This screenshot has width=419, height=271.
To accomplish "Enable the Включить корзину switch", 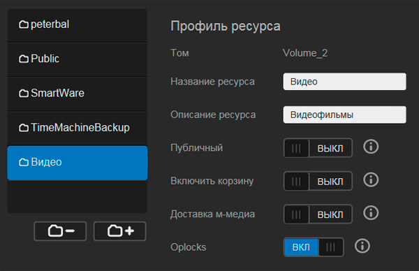I will point(318,181).
